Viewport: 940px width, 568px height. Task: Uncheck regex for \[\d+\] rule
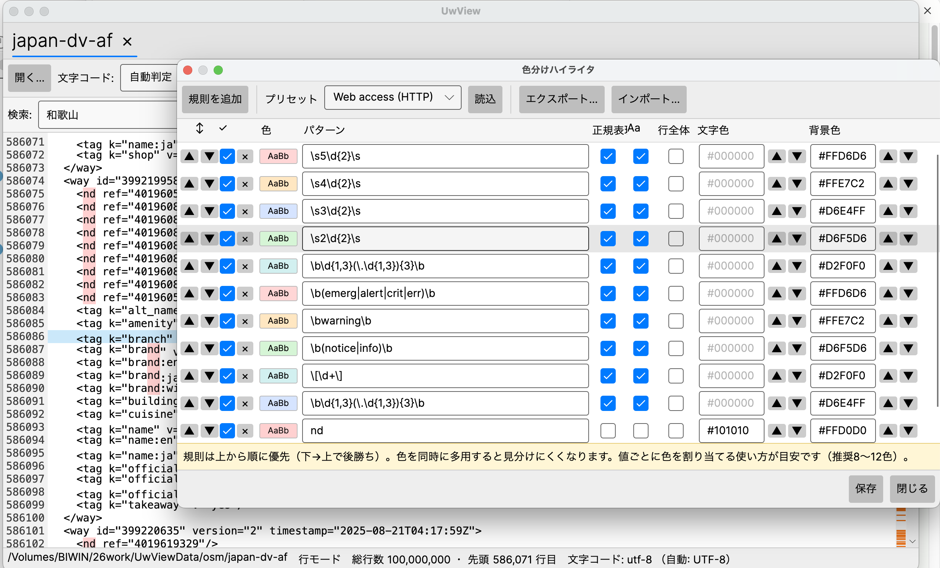coord(608,376)
